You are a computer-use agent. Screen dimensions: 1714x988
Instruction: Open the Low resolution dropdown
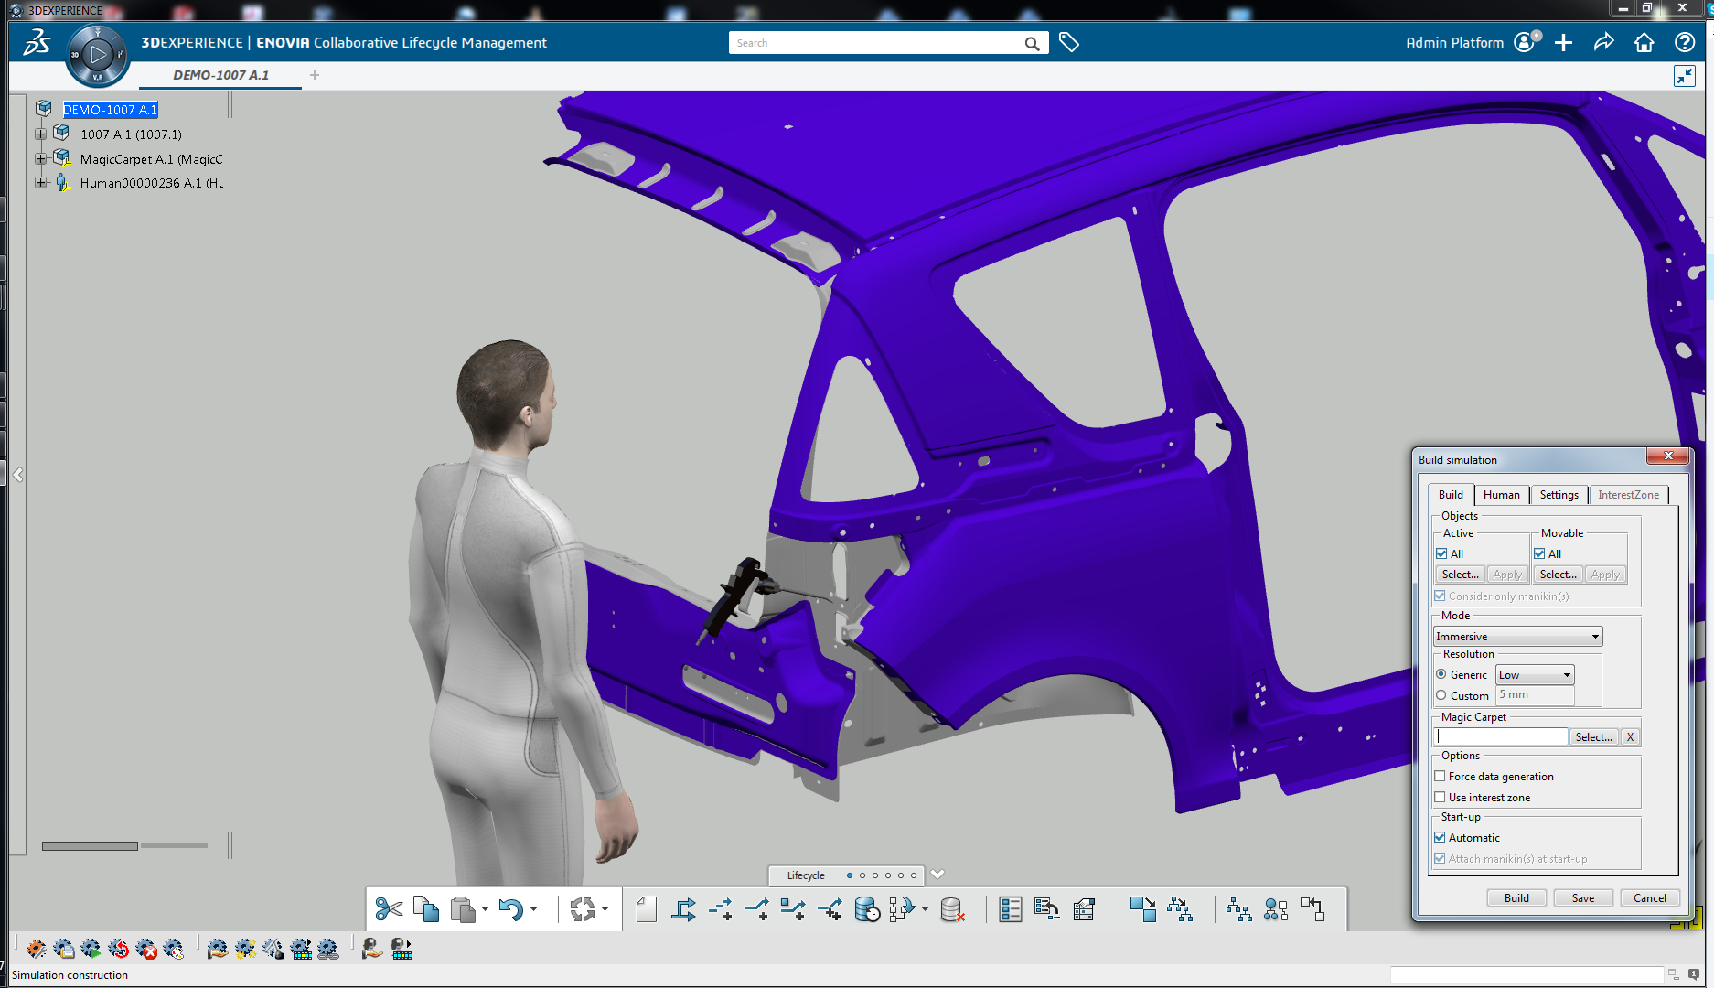(x=1535, y=675)
